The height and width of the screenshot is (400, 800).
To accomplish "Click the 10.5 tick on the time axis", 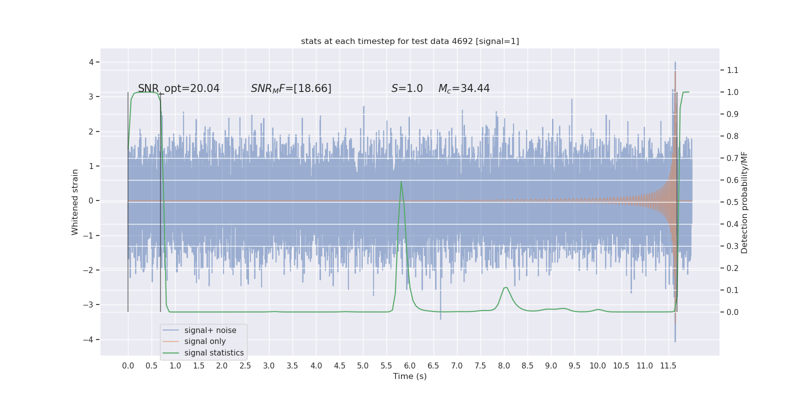I will 621,365.
